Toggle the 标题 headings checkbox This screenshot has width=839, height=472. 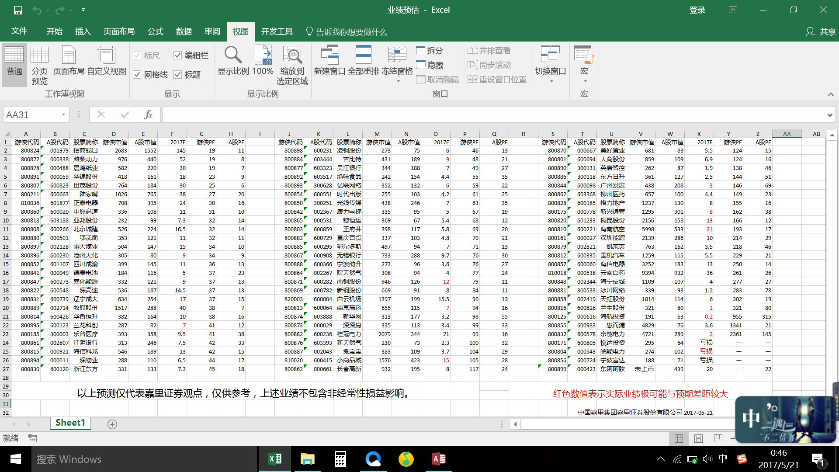coord(177,75)
